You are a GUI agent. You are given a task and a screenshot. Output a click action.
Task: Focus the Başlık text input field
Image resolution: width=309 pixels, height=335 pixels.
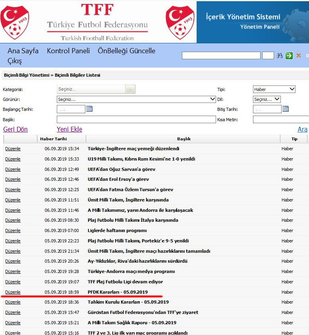pyautogui.click(x=136, y=120)
